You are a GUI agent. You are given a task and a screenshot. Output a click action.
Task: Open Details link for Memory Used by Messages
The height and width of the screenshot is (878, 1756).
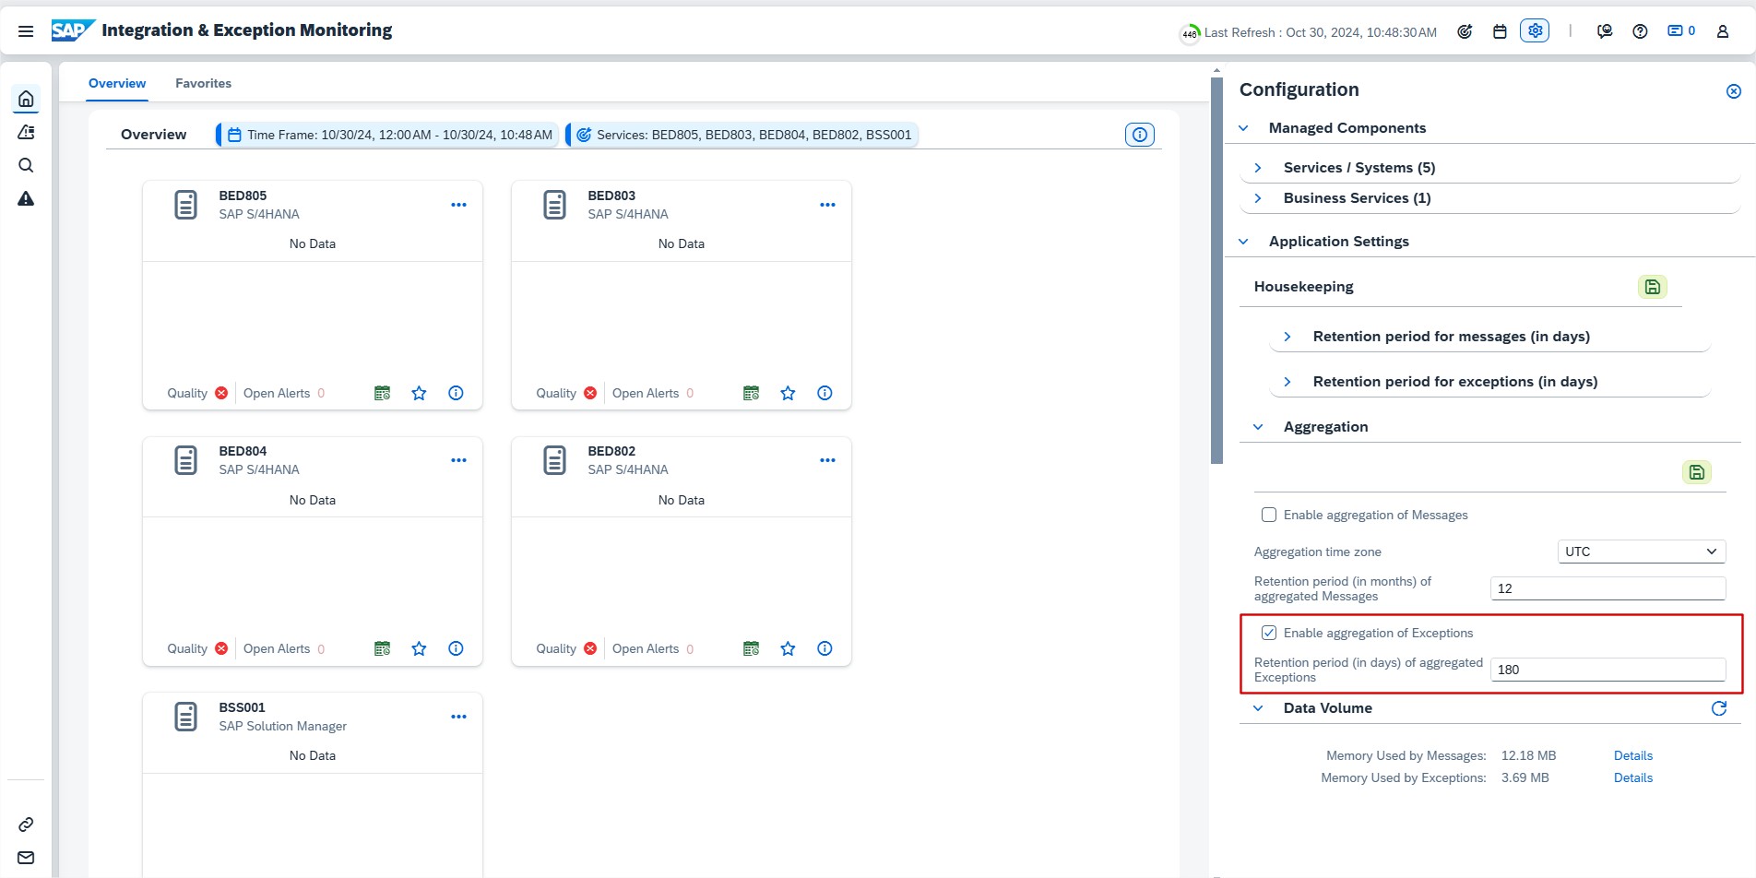(1632, 755)
